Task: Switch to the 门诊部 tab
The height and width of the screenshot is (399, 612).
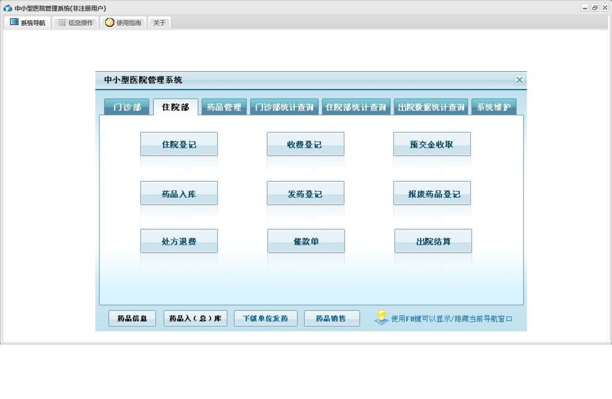Action: pos(127,107)
